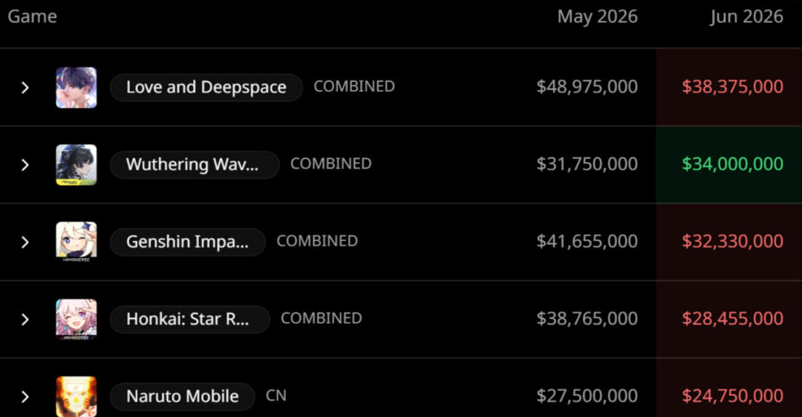Select the Honkai: Star R... name pill
Screen dimensions: 802x417
pyautogui.click(x=190, y=319)
